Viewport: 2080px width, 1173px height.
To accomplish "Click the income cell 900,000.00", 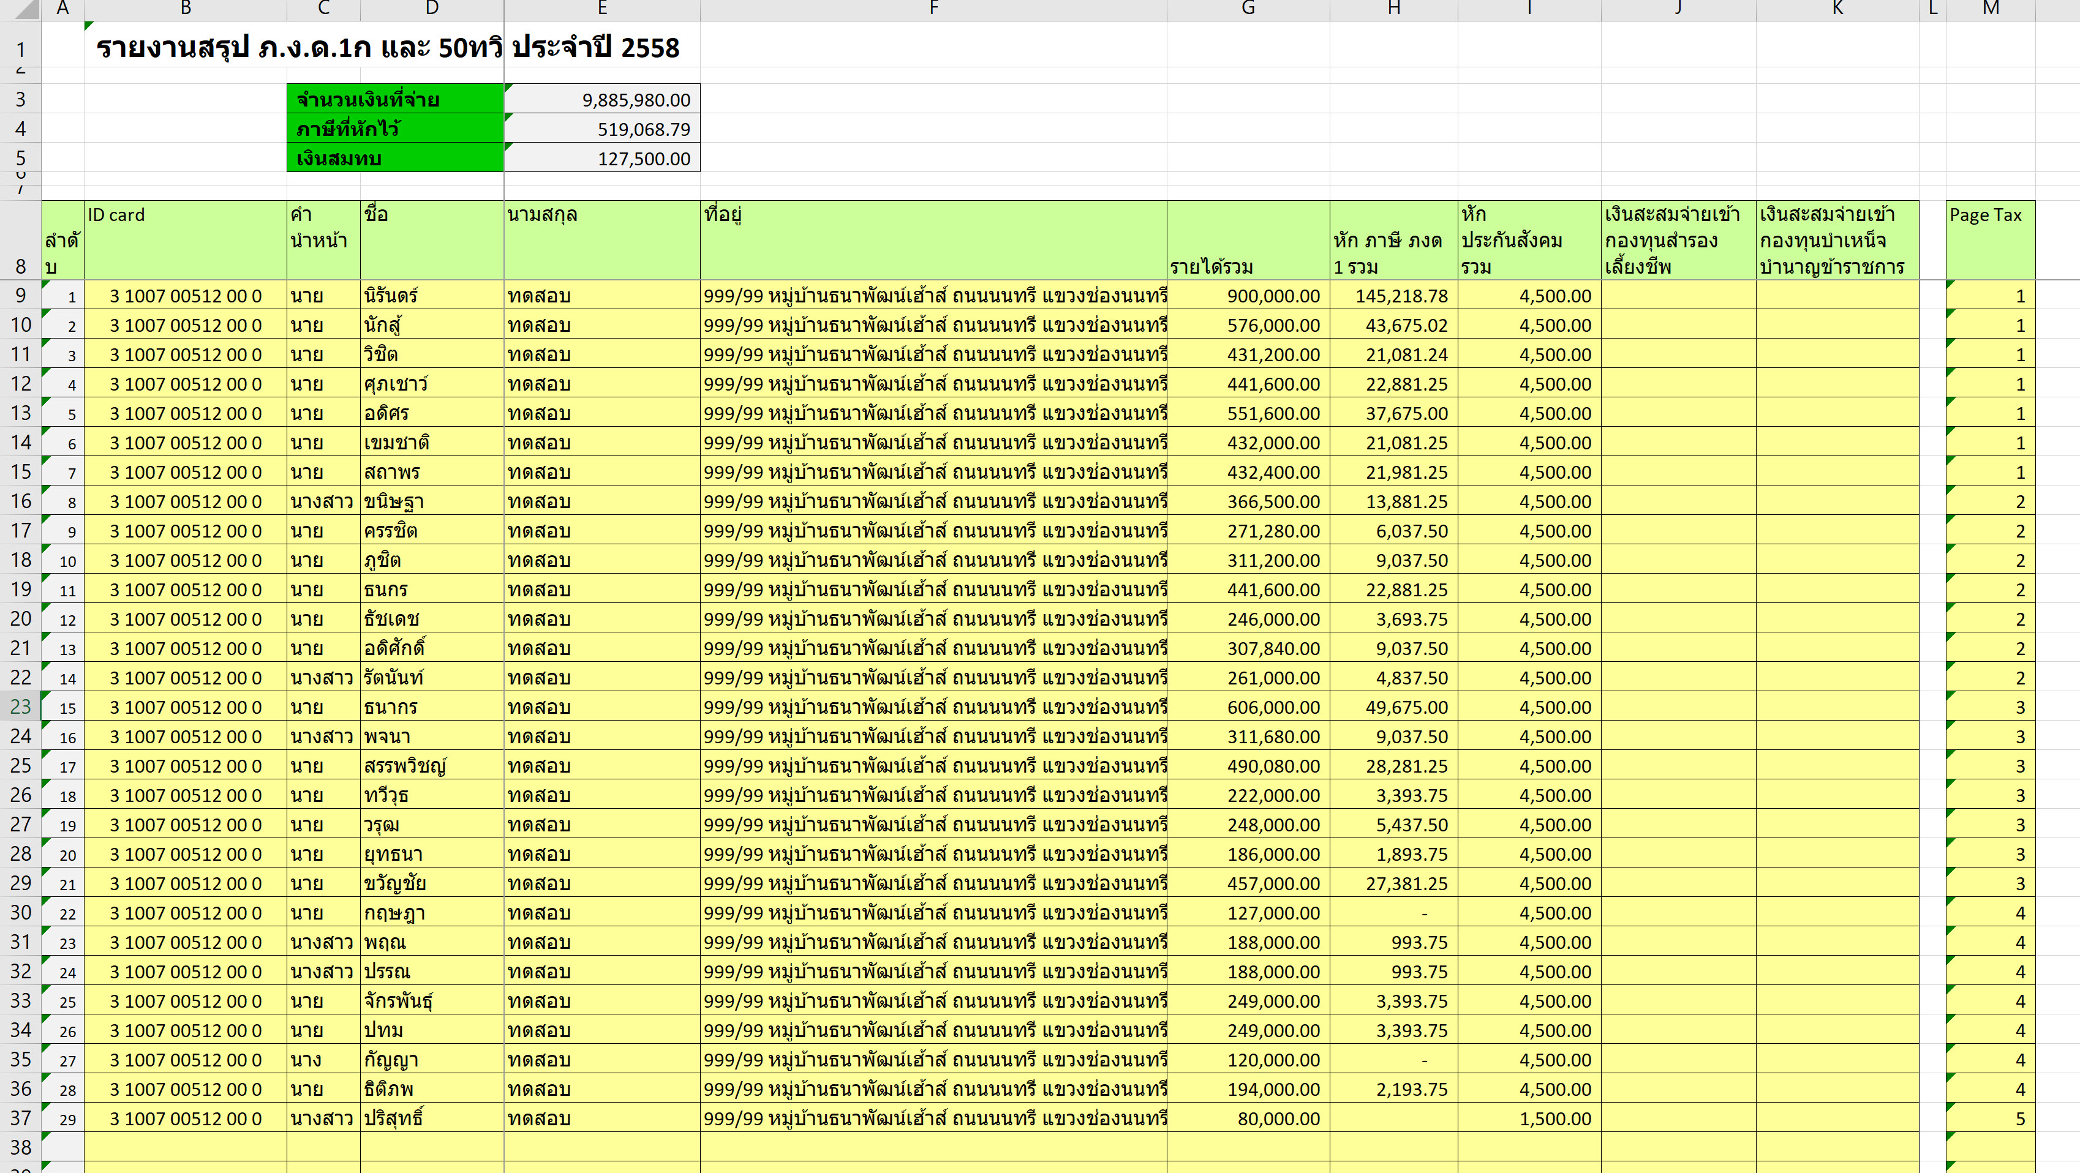I will tap(1248, 296).
